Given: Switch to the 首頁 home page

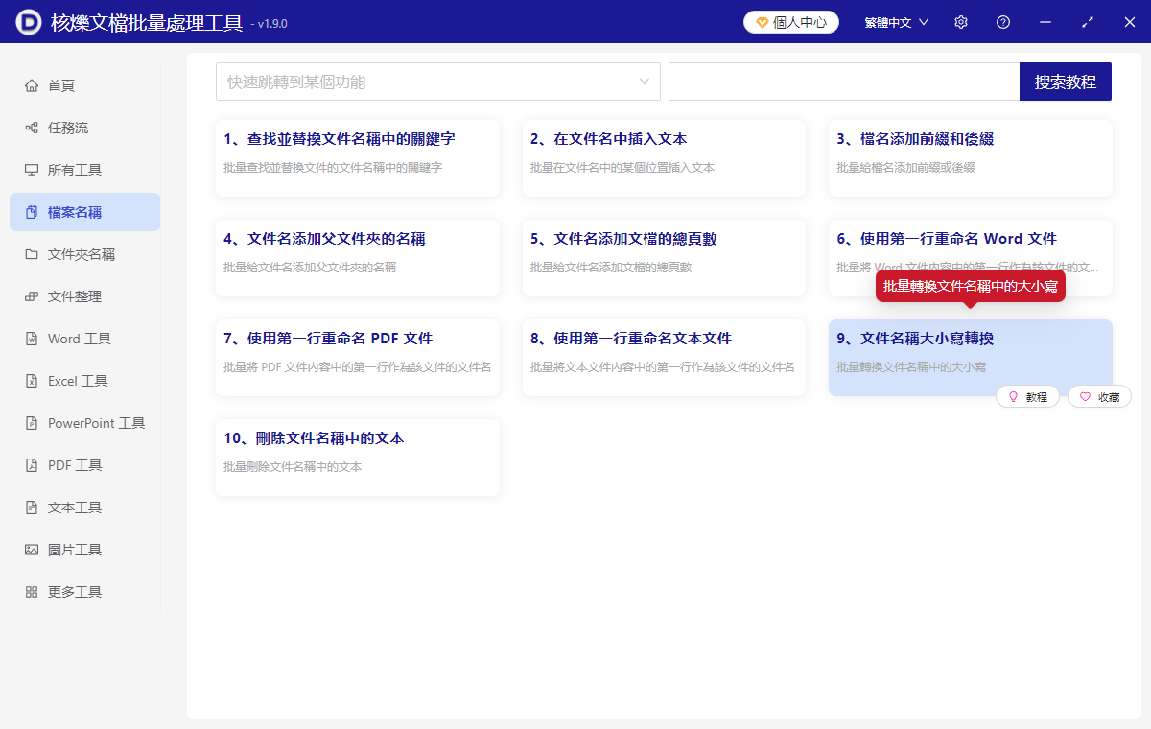Looking at the screenshot, I should tap(59, 84).
